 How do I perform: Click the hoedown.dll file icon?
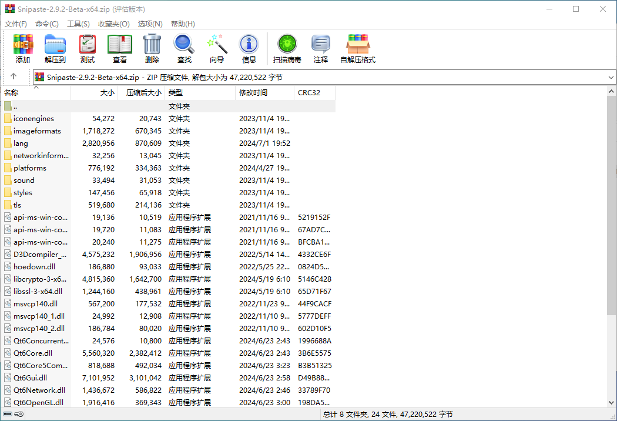pyautogui.click(x=8, y=266)
